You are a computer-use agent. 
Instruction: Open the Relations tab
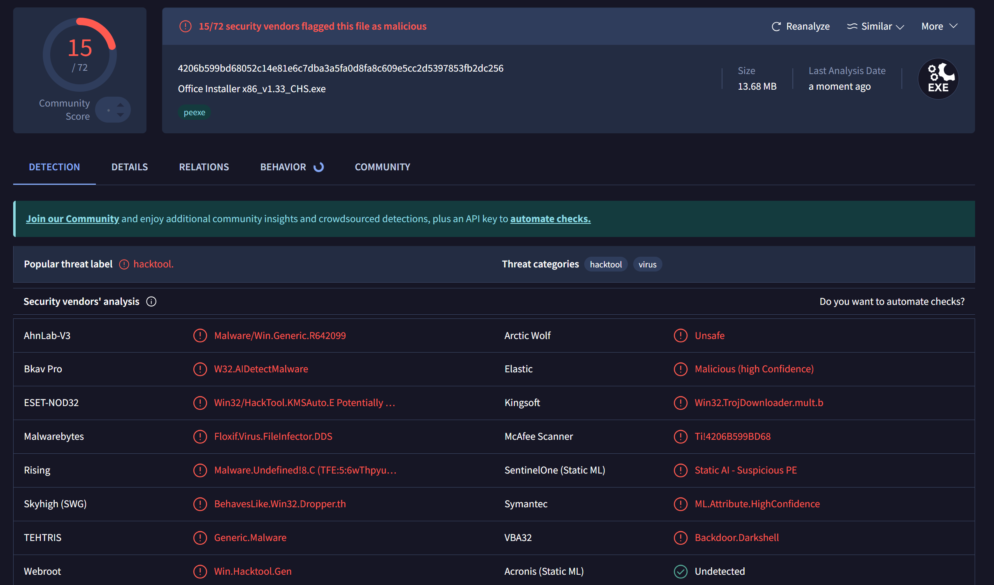pyautogui.click(x=204, y=167)
